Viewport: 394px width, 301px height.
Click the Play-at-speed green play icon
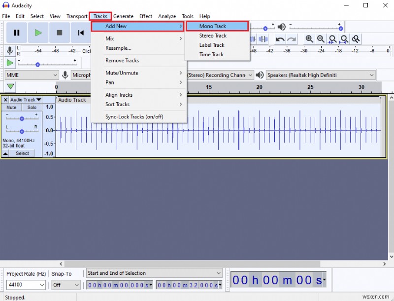point(10,63)
